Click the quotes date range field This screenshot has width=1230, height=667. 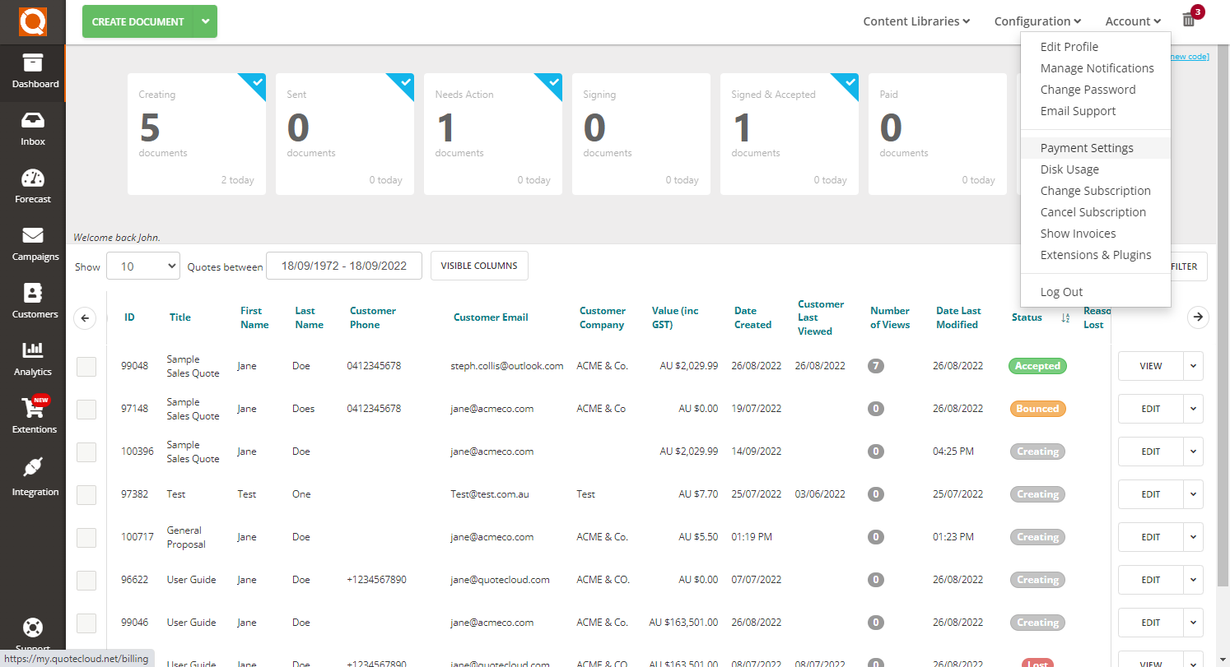[344, 266]
